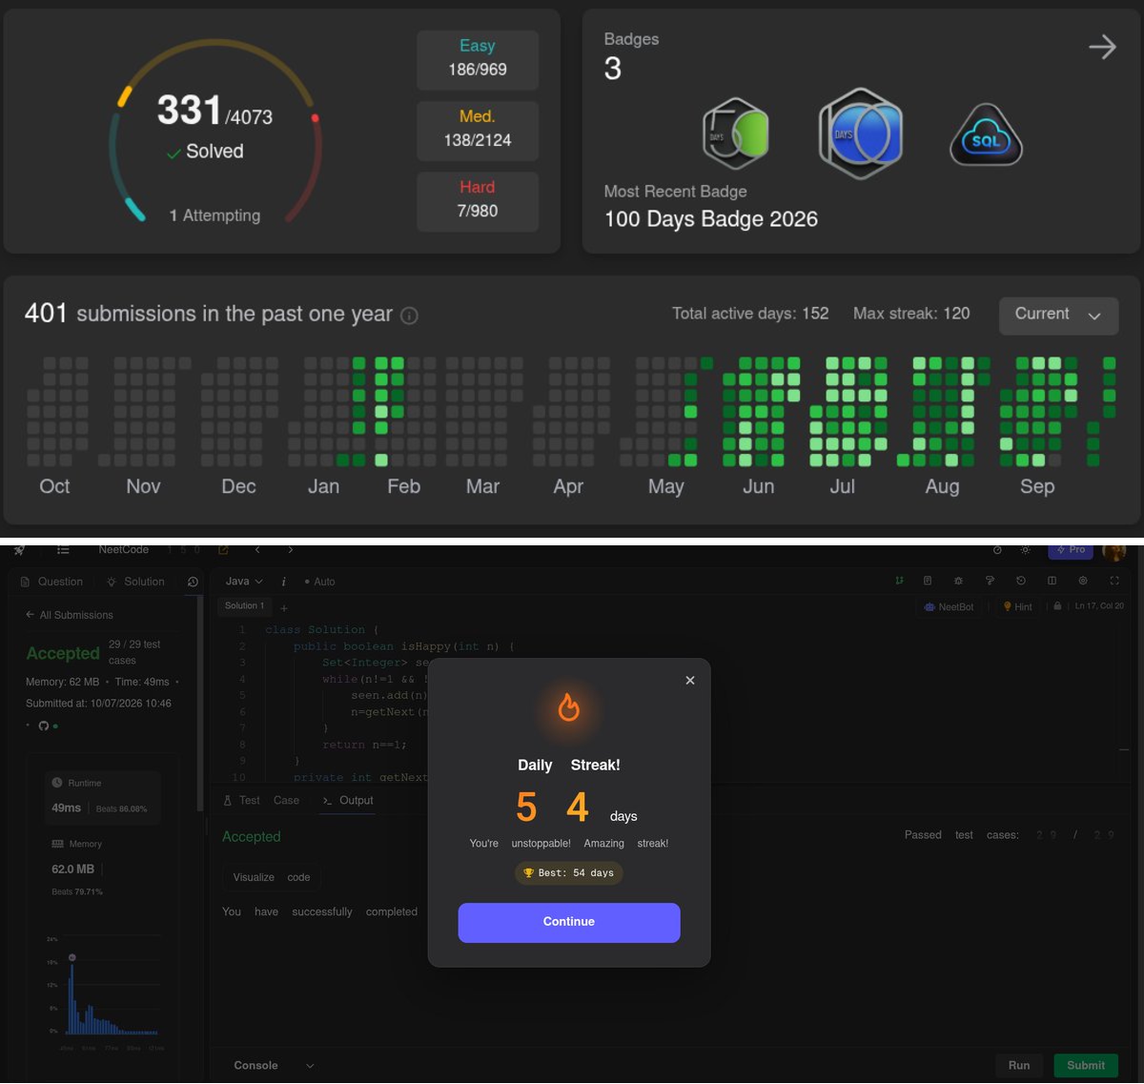Click the Visualize code button

pos(272,877)
